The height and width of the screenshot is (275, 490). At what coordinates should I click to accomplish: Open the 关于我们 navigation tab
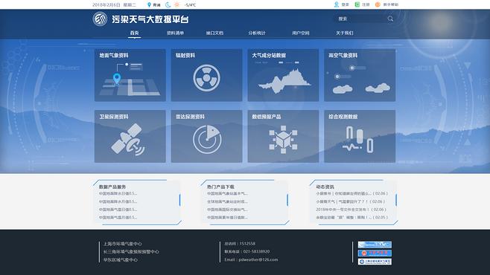344,33
